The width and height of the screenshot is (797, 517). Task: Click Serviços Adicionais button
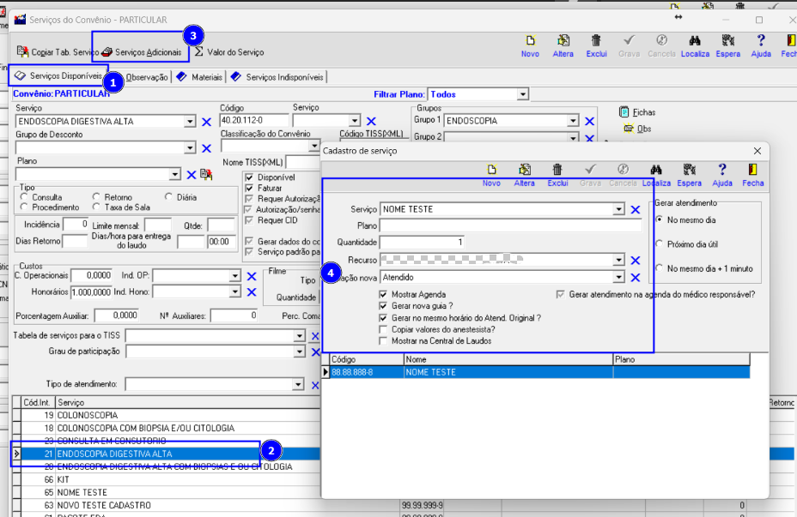[142, 51]
